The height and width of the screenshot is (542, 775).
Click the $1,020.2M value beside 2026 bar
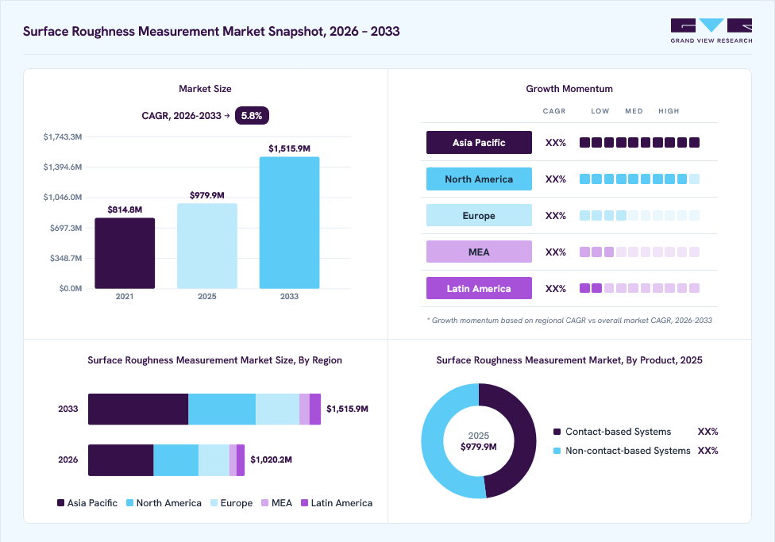point(271,459)
